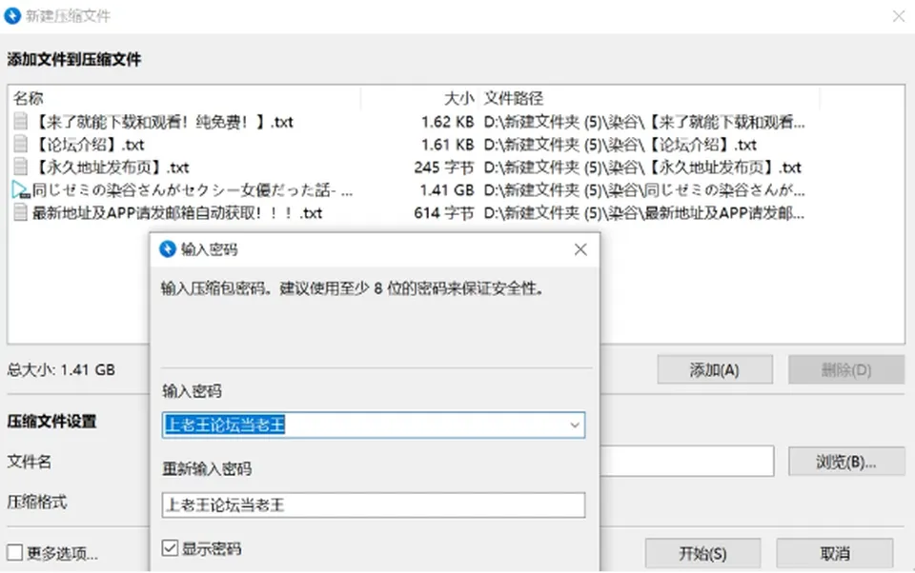Click the 1.41 GB size cell

446,190
